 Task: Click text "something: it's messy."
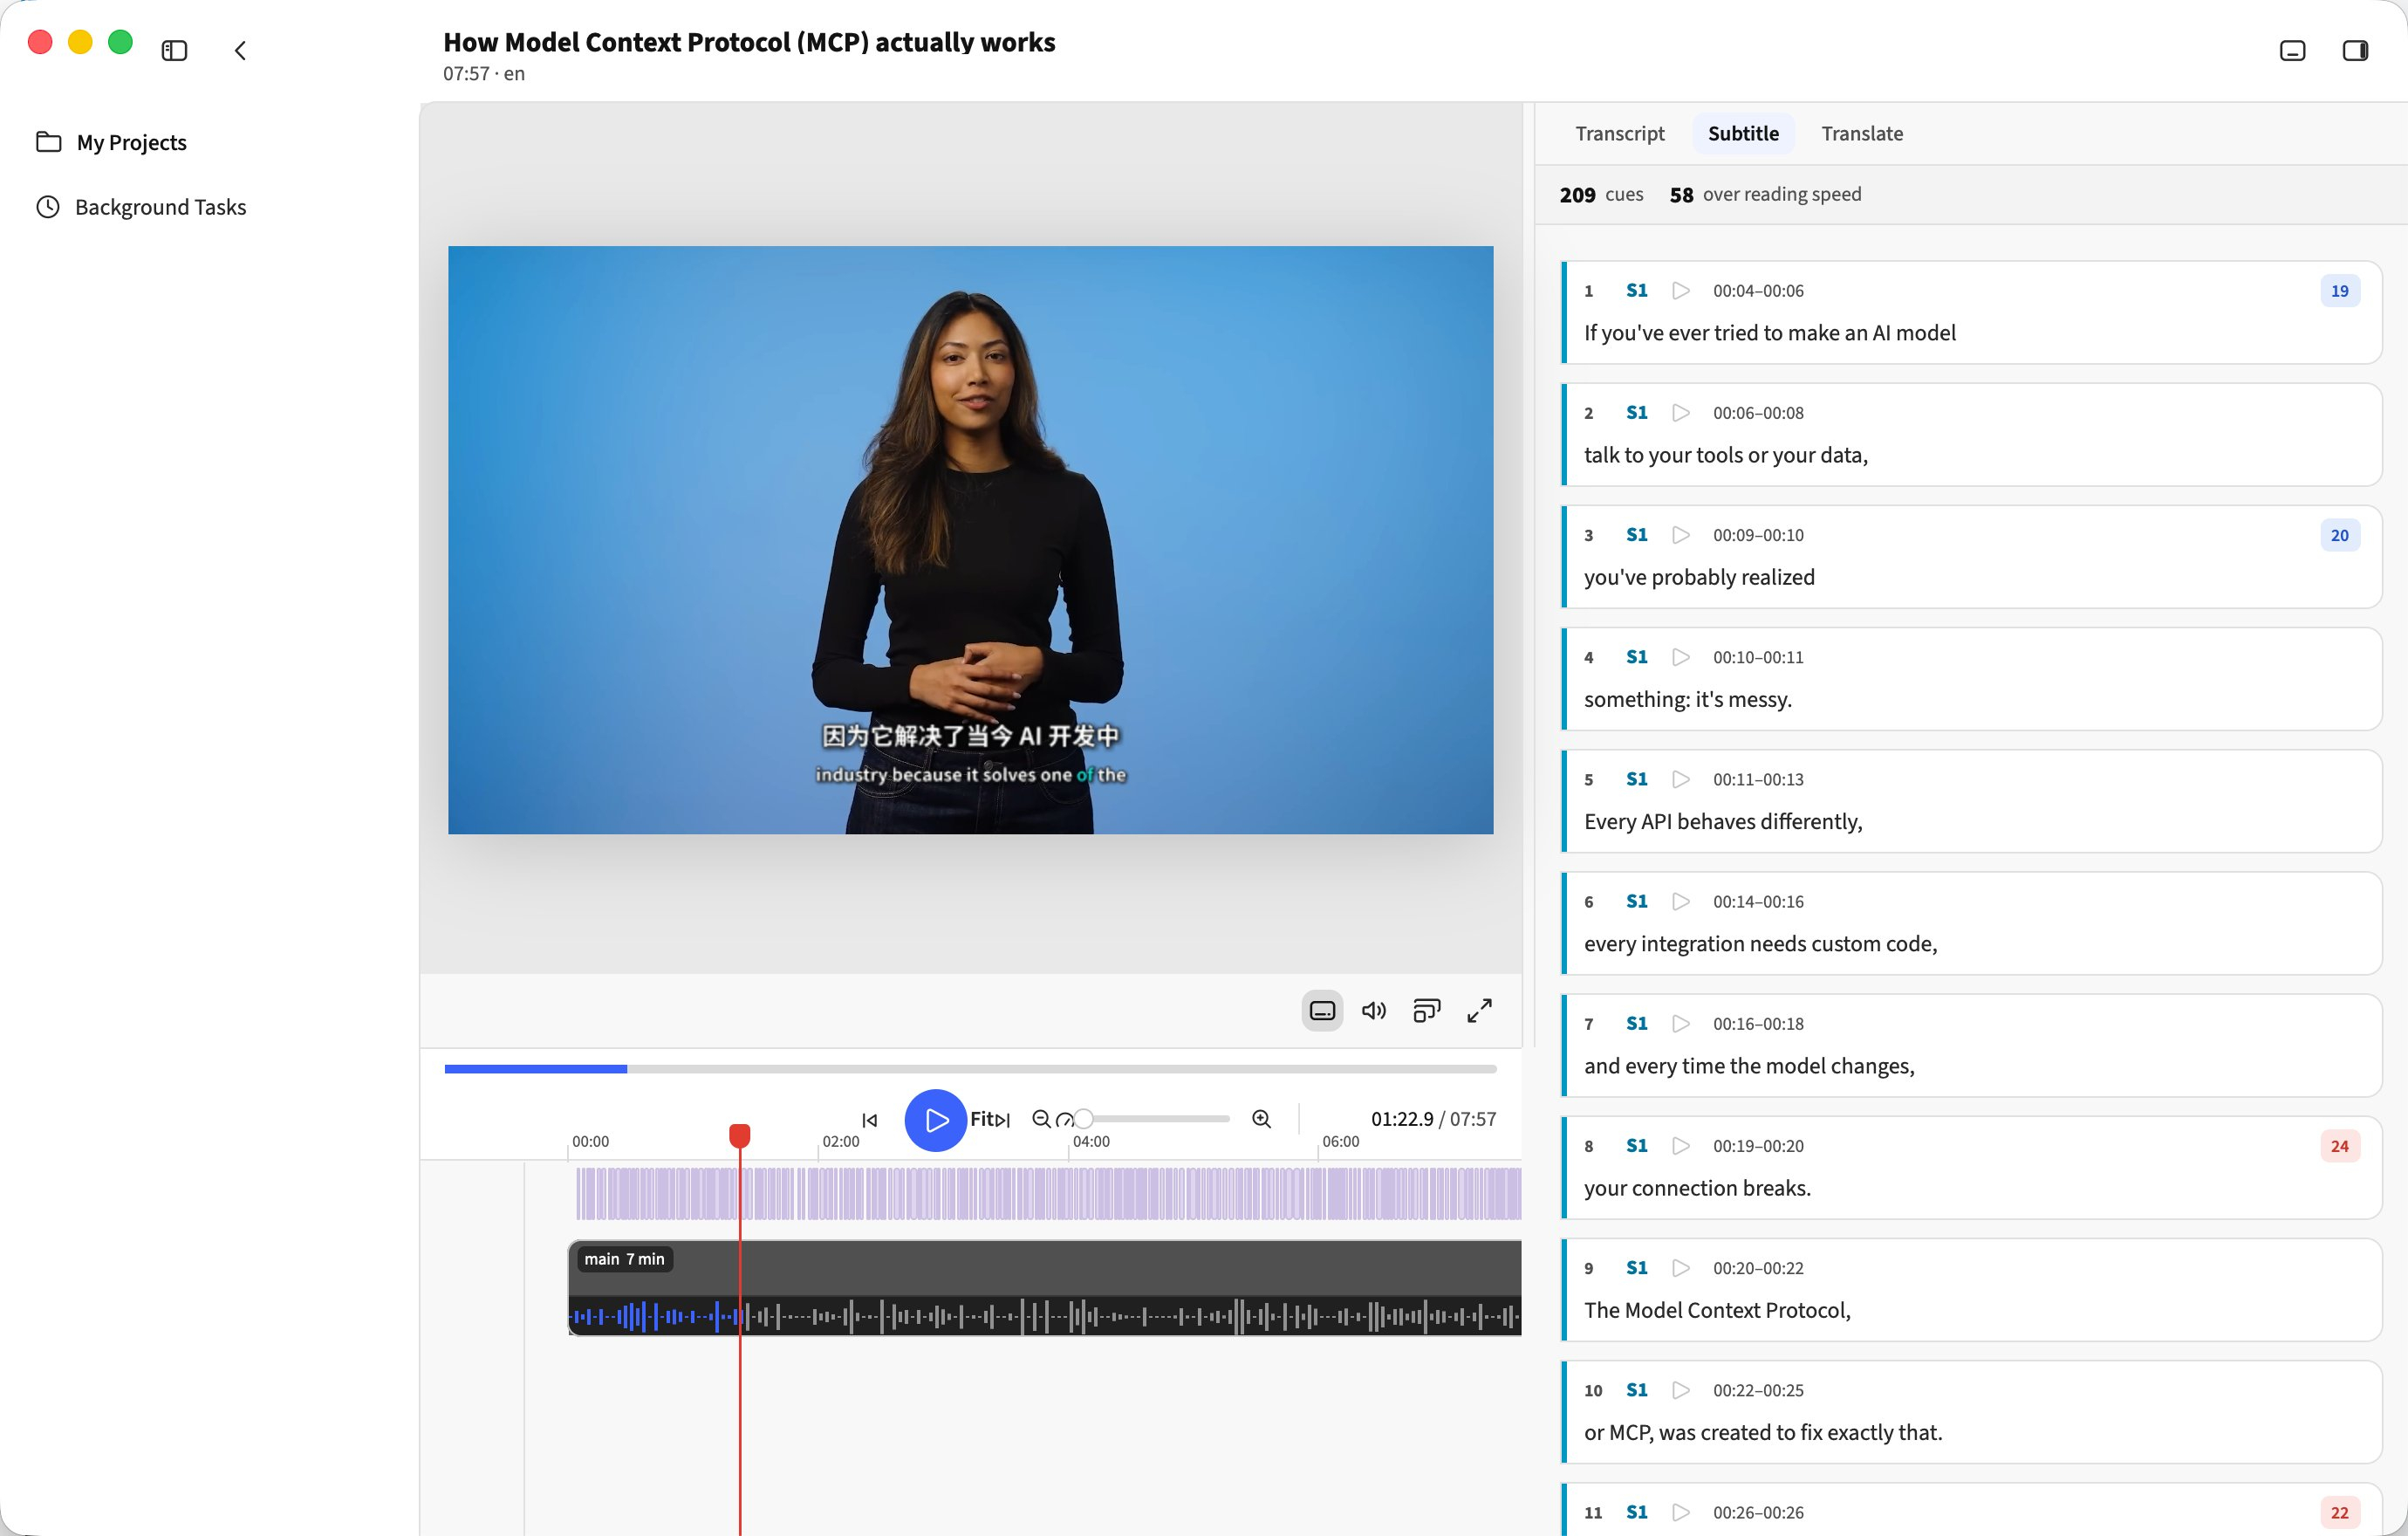pyautogui.click(x=1687, y=699)
